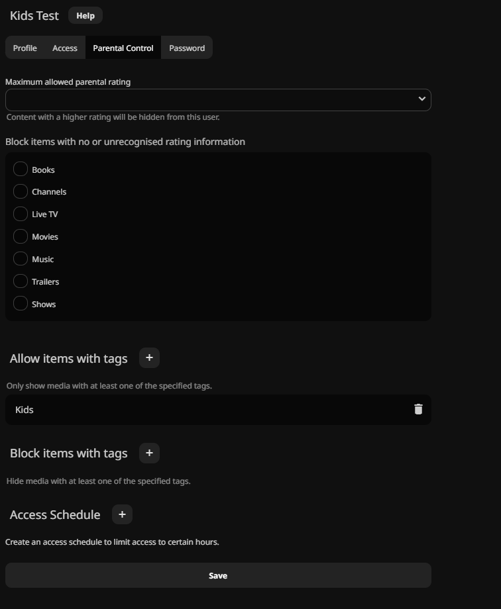Check the Live TV option
This screenshot has width=501, height=609.
[x=21, y=214]
